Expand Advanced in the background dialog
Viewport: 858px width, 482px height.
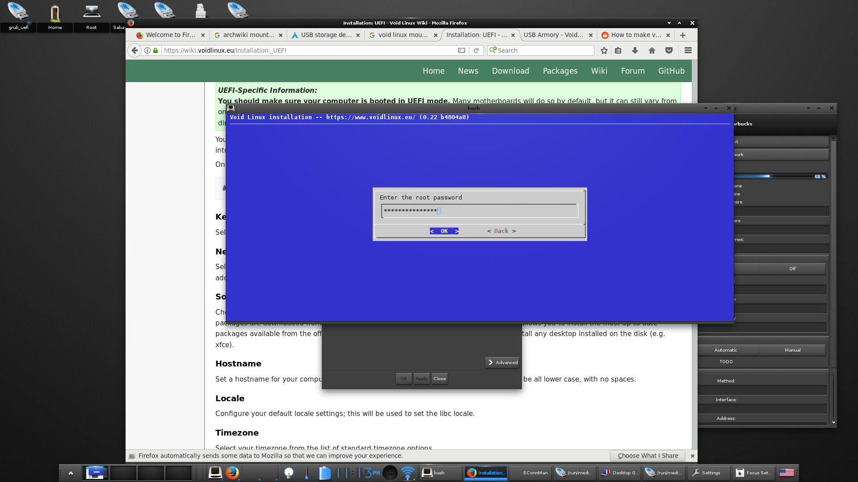click(503, 362)
